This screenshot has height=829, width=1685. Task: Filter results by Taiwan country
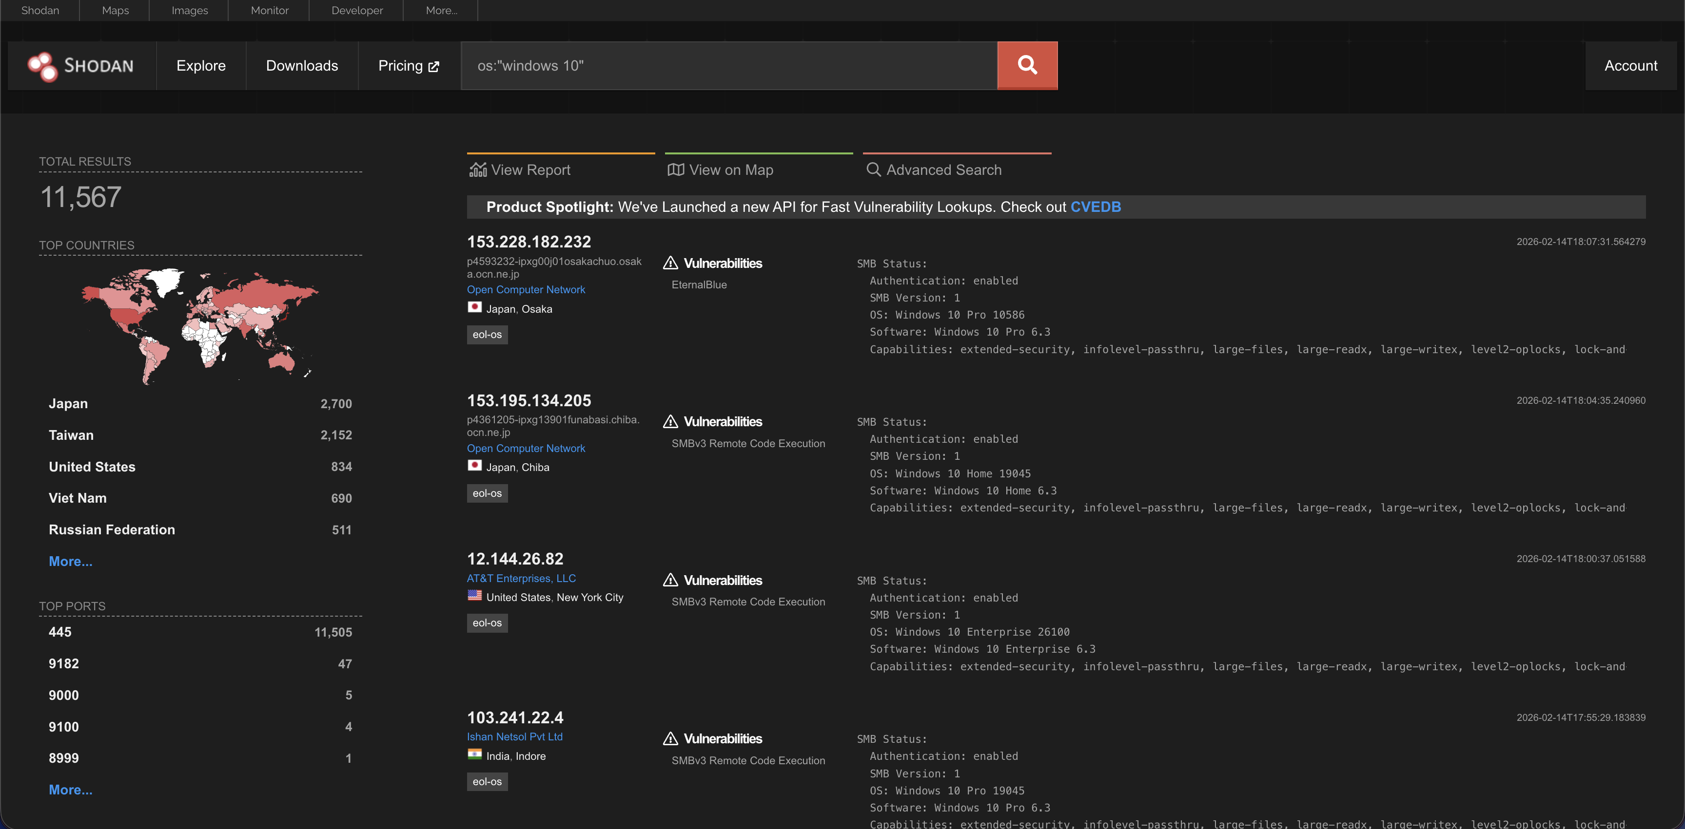(71, 435)
